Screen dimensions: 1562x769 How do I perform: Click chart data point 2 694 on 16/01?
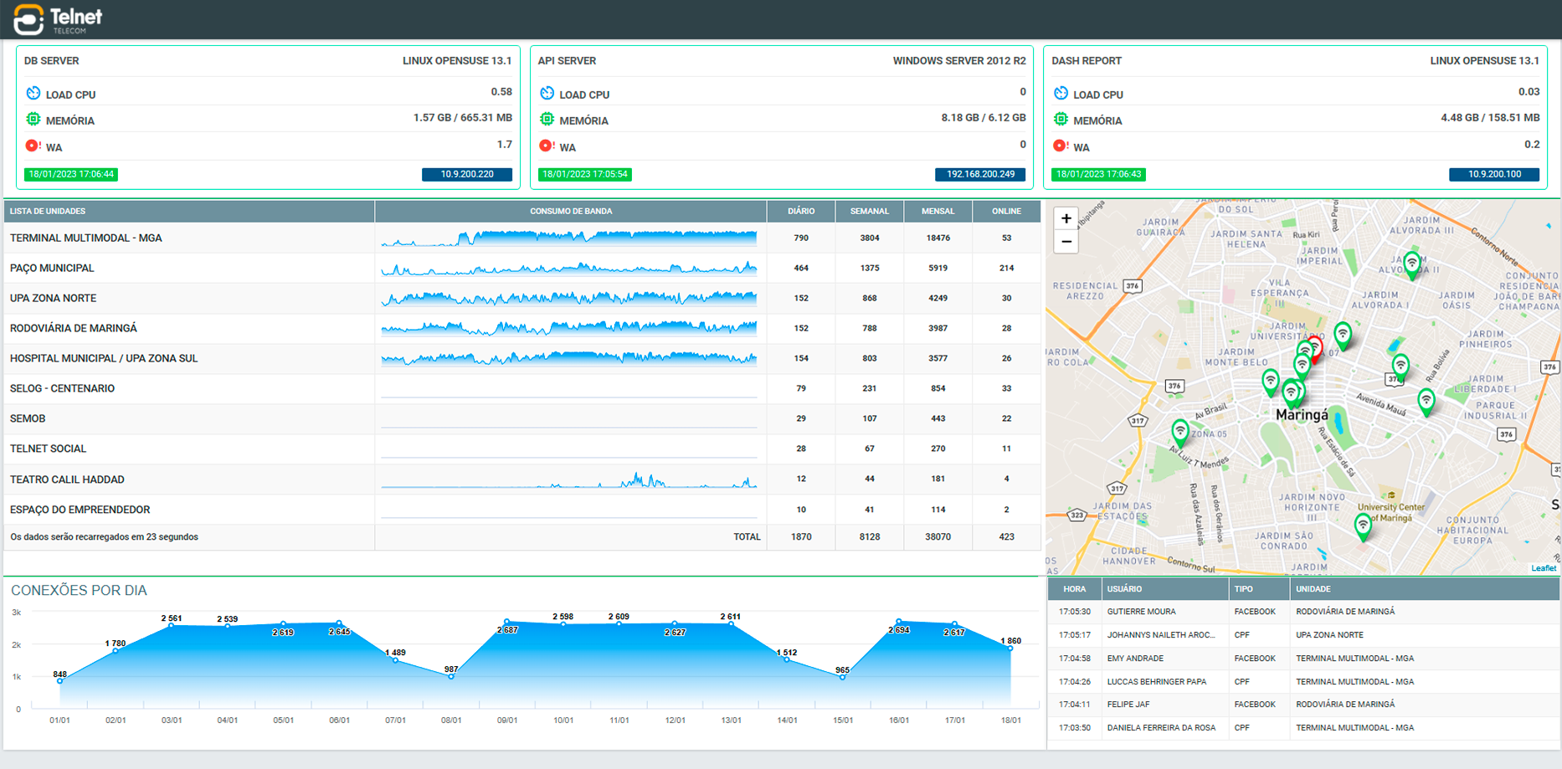click(898, 622)
